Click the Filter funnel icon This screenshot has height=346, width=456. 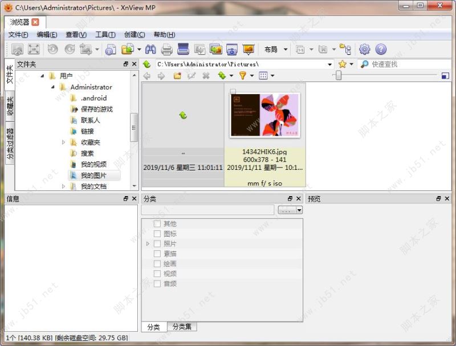pos(243,76)
